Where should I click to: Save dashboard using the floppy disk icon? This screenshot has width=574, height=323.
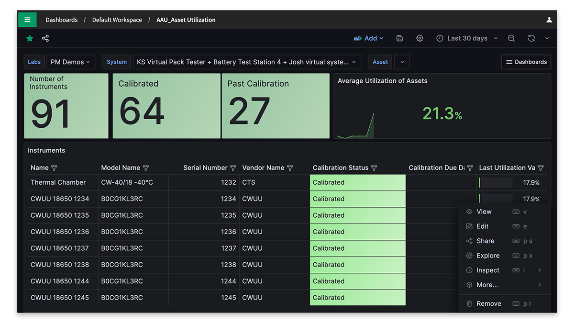(x=400, y=38)
